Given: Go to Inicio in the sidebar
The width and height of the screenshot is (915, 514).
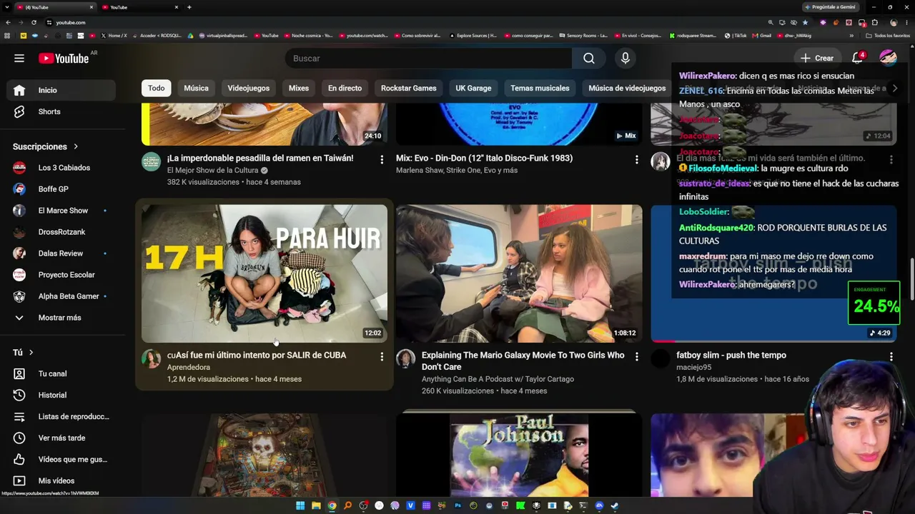Looking at the screenshot, I should point(61,90).
